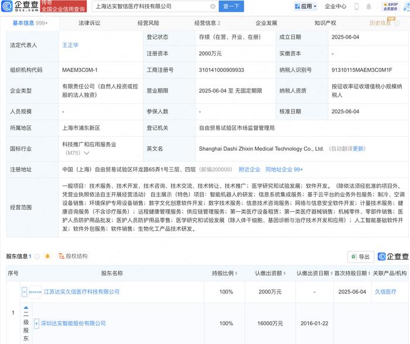Open the 知识产权 tab
Screen dimensions: 410x344
[x=325, y=23]
